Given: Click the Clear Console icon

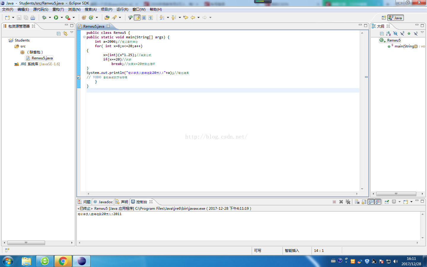Looking at the screenshot, I should 357,202.
